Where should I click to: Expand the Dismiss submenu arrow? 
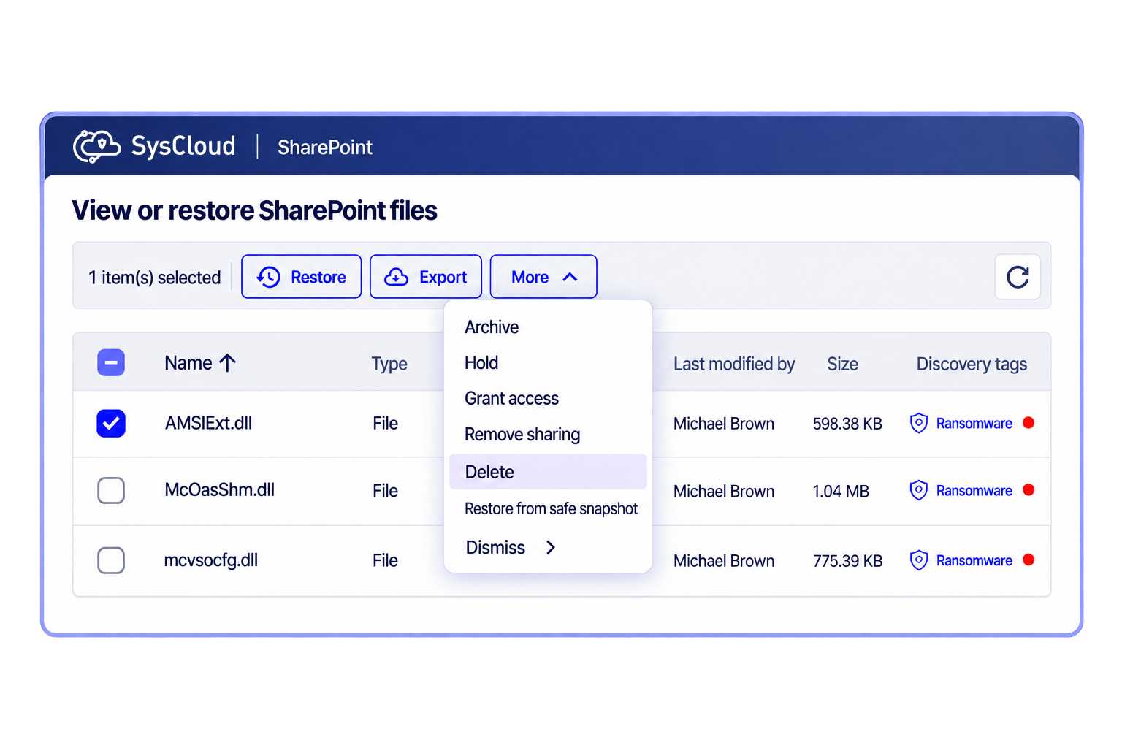click(551, 547)
